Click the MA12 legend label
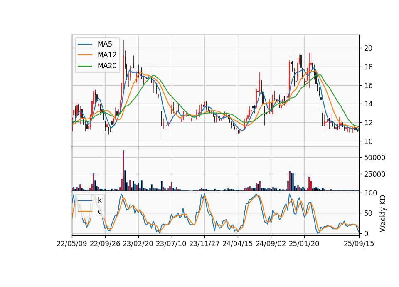The image size is (399, 287). pos(107,55)
